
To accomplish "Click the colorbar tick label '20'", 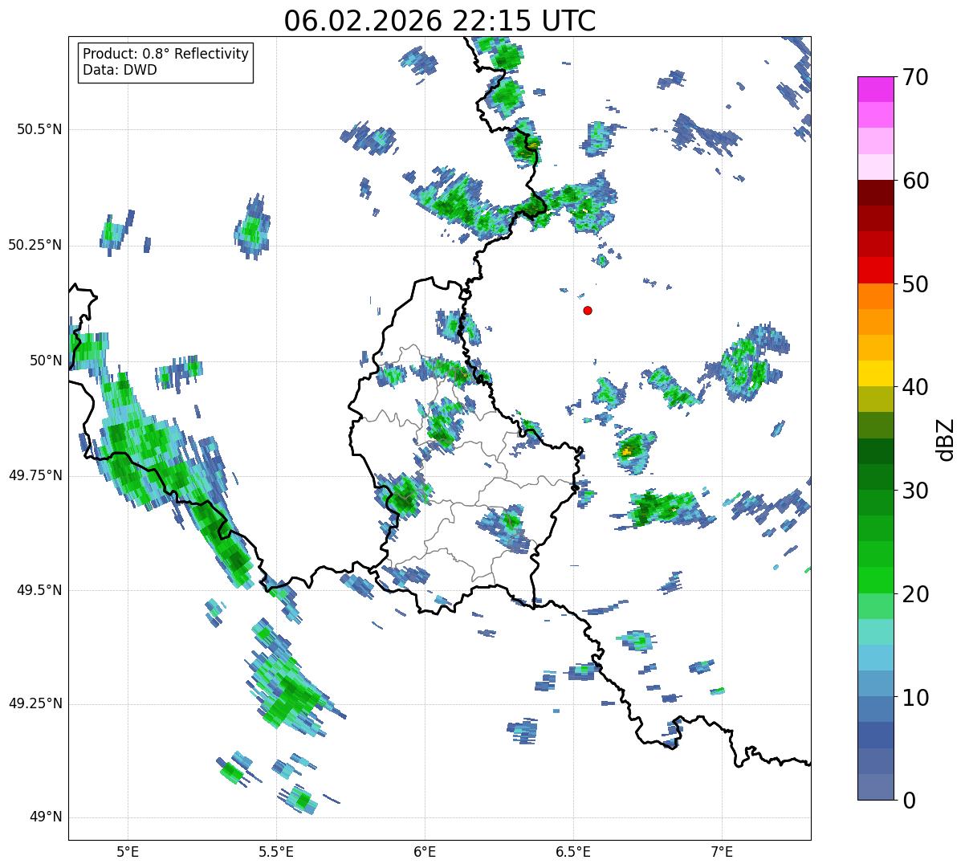I will (914, 594).
